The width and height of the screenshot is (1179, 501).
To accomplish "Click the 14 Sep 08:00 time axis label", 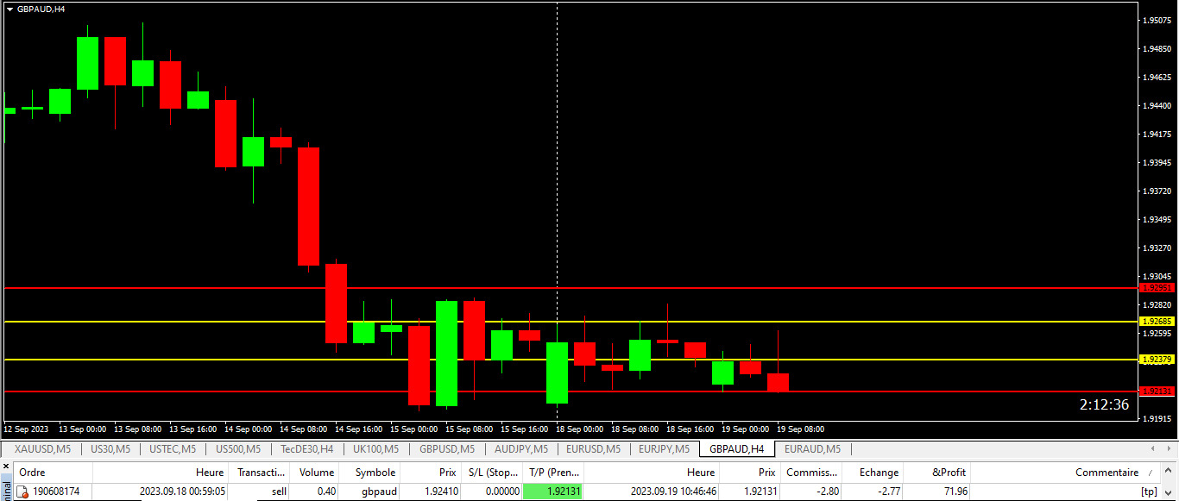I will [x=304, y=429].
